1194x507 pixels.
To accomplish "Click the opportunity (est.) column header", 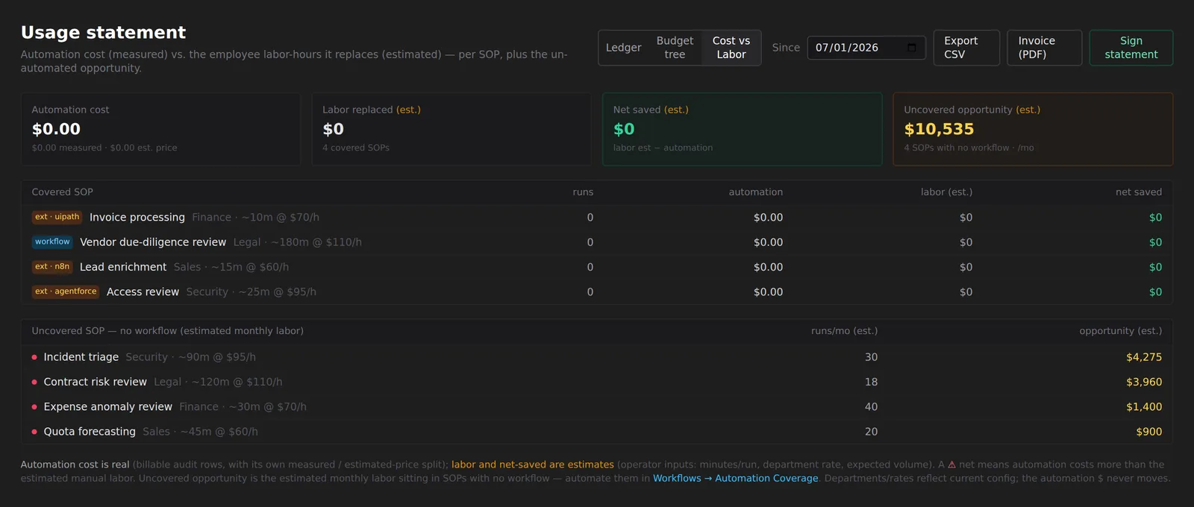I will pos(1120,331).
